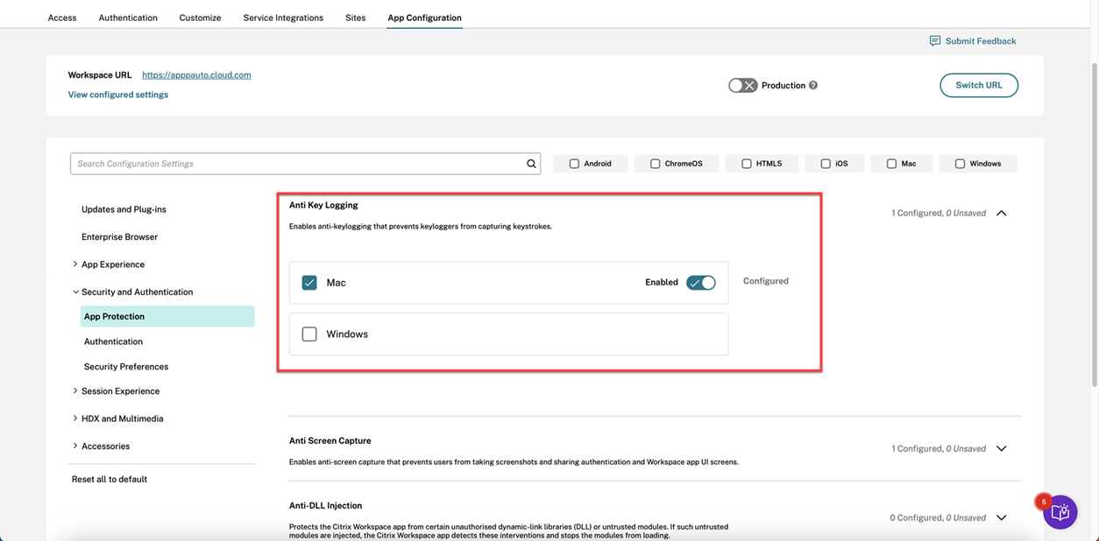Click the Search Configuration Settings field
1099x541 pixels.
(298, 164)
